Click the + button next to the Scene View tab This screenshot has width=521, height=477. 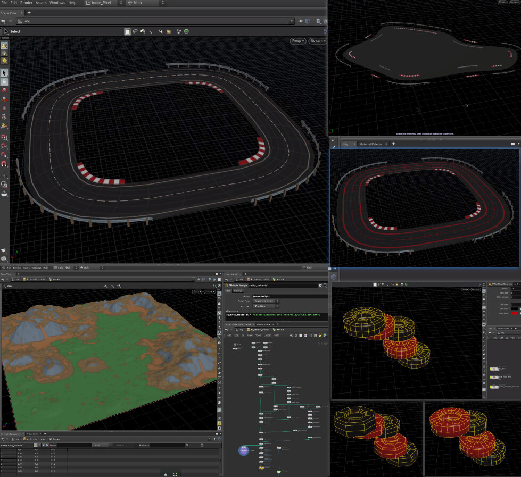tap(30, 13)
